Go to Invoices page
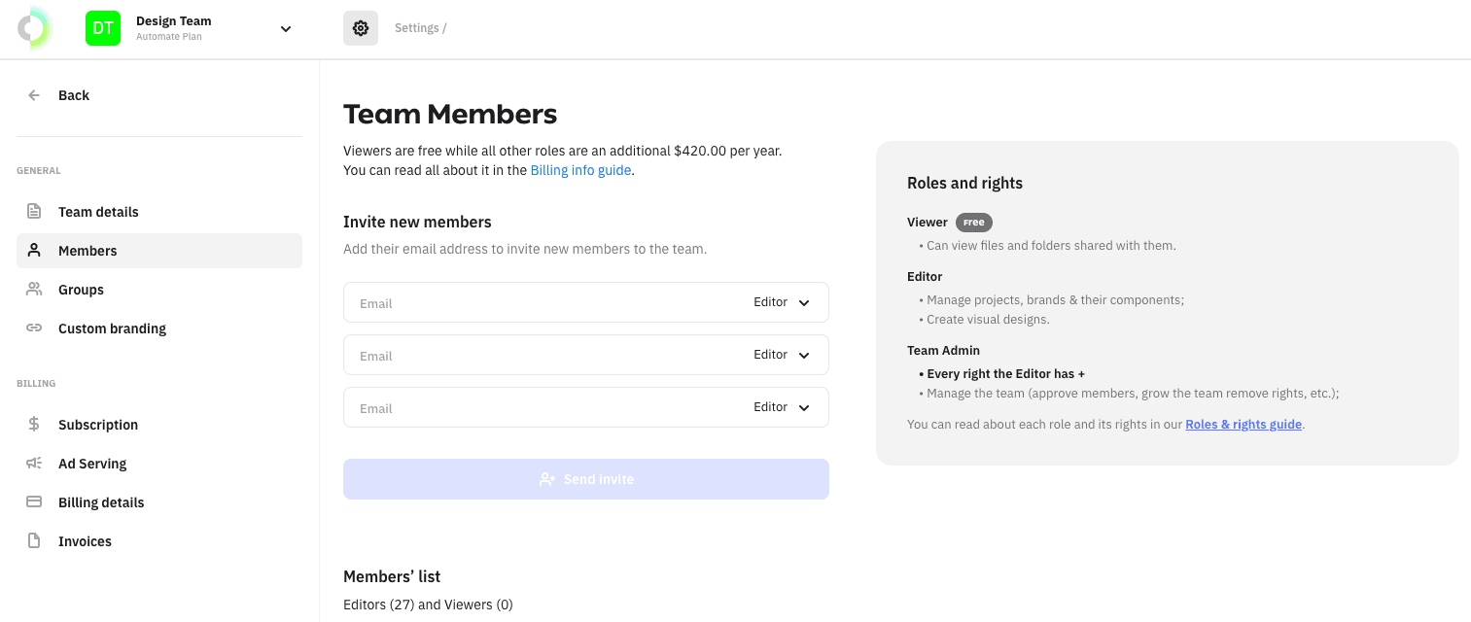Screen dimensions: 1471x622 pyautogui.click(x=85, y=541)
